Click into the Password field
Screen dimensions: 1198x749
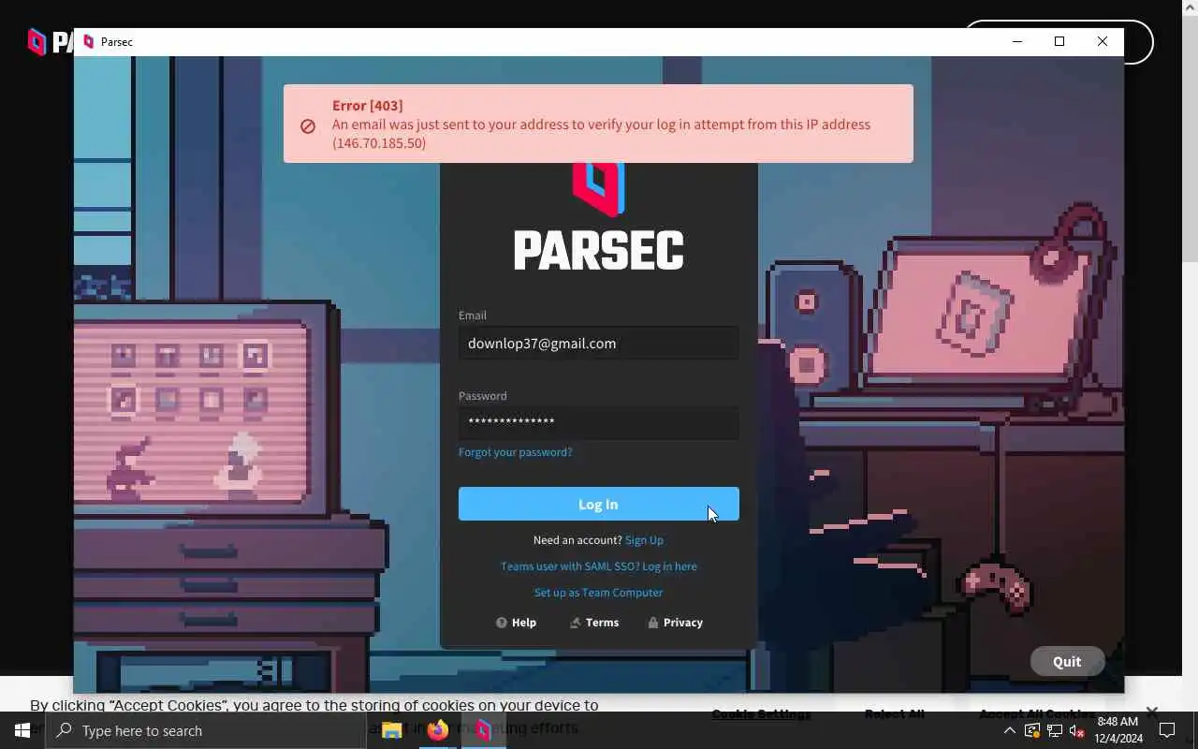click(x=598, y=422)
